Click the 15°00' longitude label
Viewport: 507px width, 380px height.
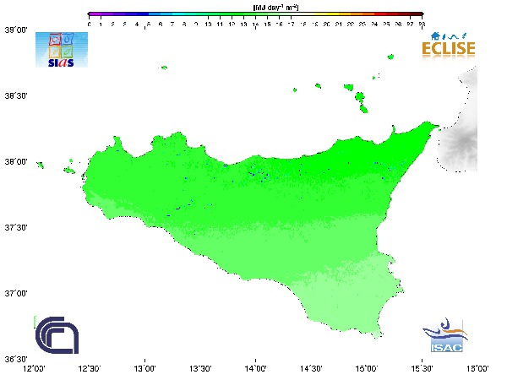pyautogui.click(x=367, y=369)
